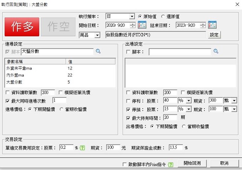Toggle the 最大同時進場次數 checkbox
This screenshot has width=242, height=170.
8,101
